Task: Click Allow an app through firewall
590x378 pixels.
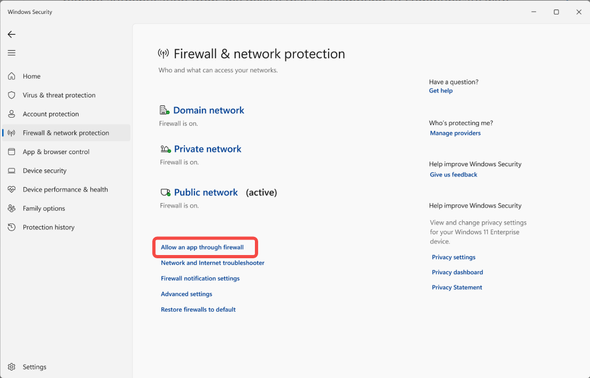Action: pyautogui.click(x=202, y=248)
